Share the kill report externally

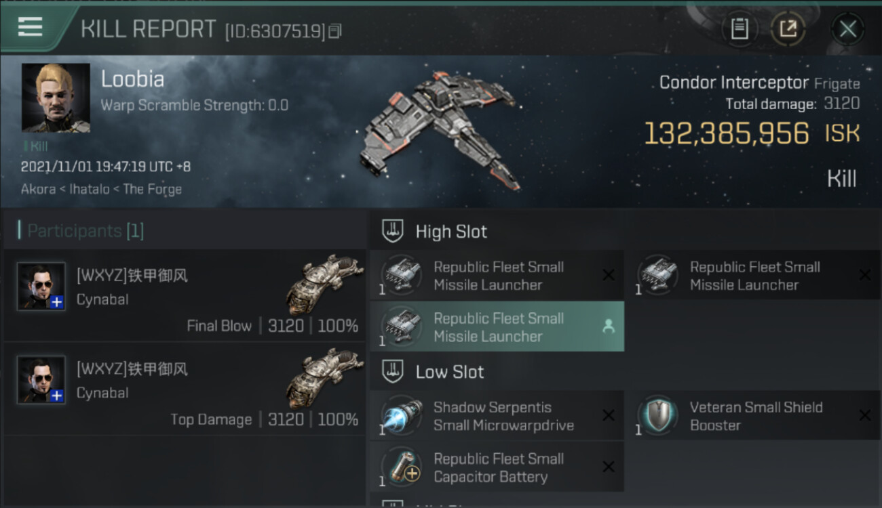click(x=788, y=28)
